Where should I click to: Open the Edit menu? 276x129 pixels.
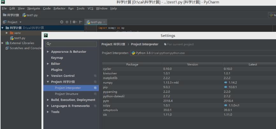pos(12,9)
